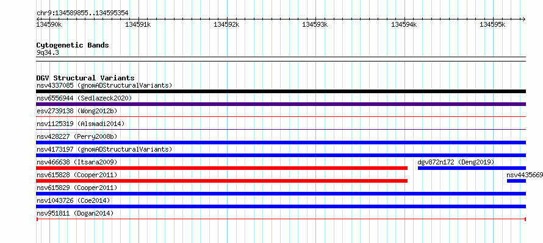Click the nsv428227 blue variant bar
The width and height of the screenshot is (543, 243).
tap(281, 143)
